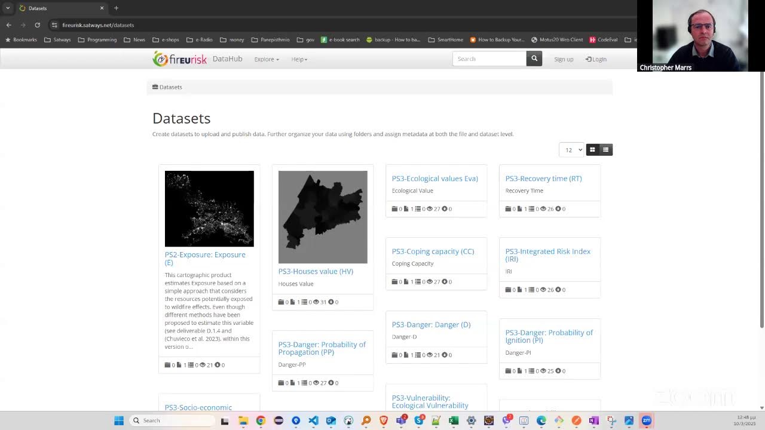Open a new browser tab with plus icon
This screenshot has width=765, height=430.
116,8
